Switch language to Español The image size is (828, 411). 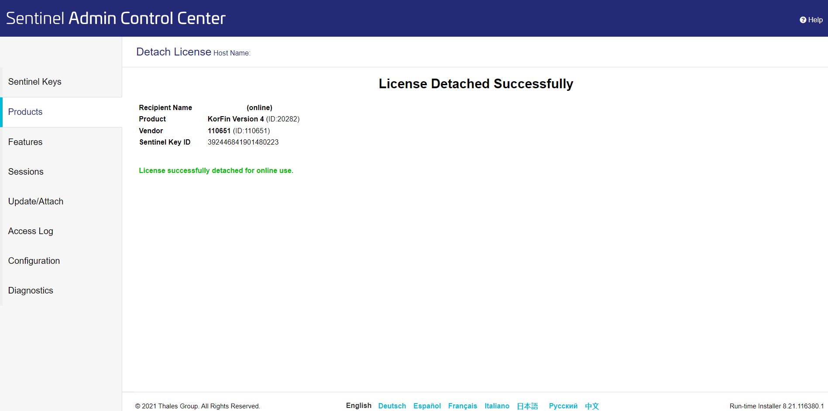pyautogui.click(x=427, y=406)
